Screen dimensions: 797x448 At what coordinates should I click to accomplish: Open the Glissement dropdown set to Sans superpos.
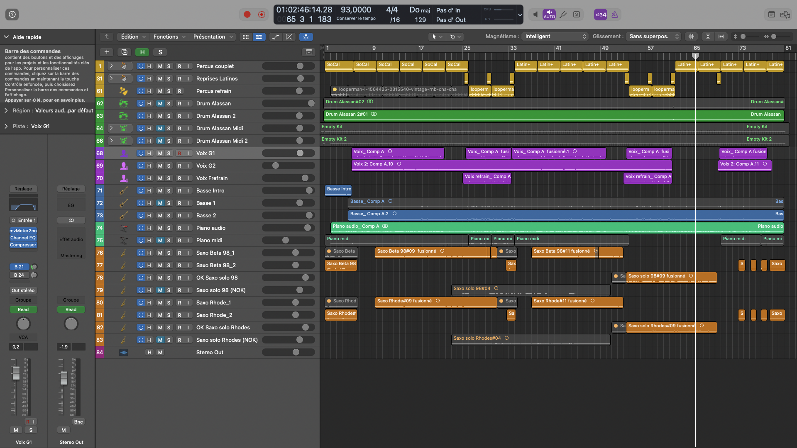click(653, 36)
